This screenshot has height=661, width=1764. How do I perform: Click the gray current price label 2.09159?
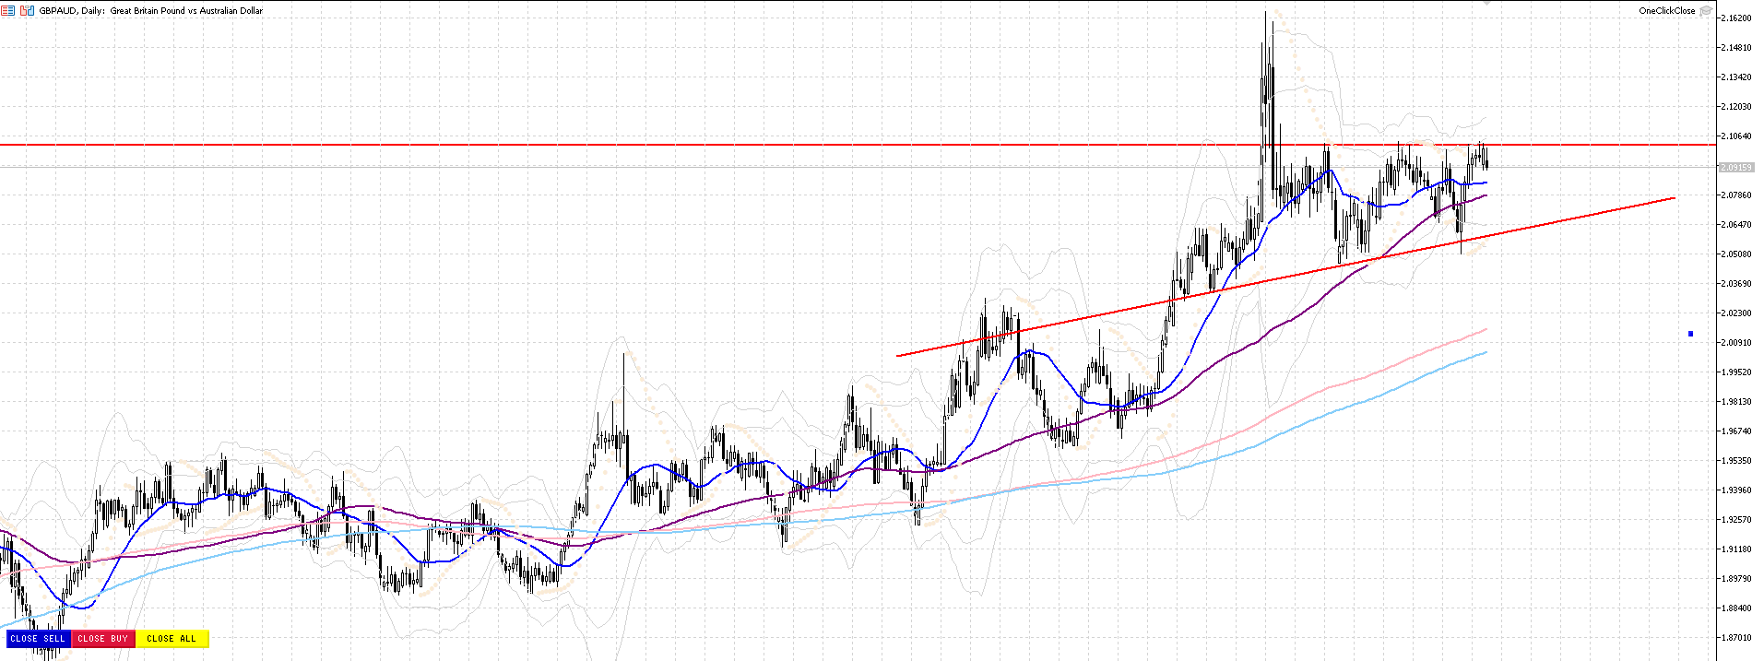[x=1736, y=168]
